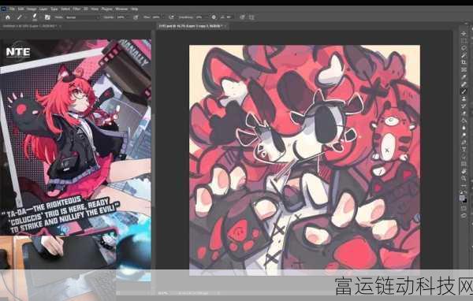The width and height of the screenshot is (473, 301).
Task: Open the Window menu
Action: [121, 9]
